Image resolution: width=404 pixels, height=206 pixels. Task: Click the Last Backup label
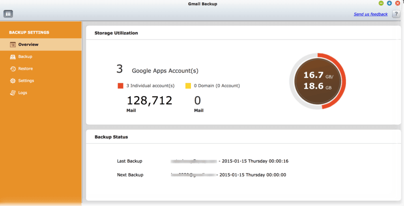coord(129,161)
